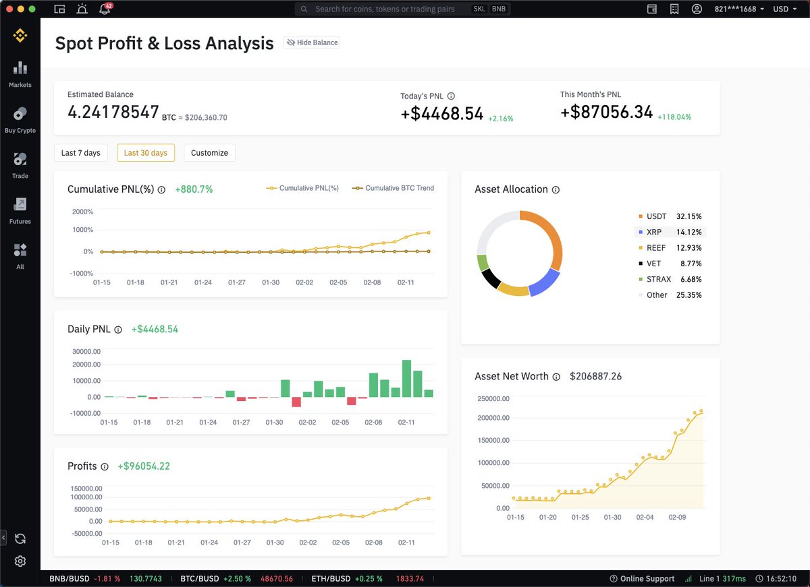Select REEF 12.93% allocation row
Screen dimensions: 810x587
(670, 248)
